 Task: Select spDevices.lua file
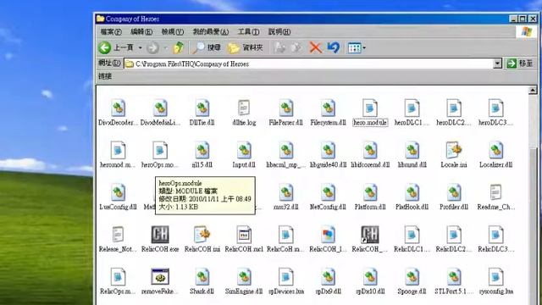(x=286, y=281)
